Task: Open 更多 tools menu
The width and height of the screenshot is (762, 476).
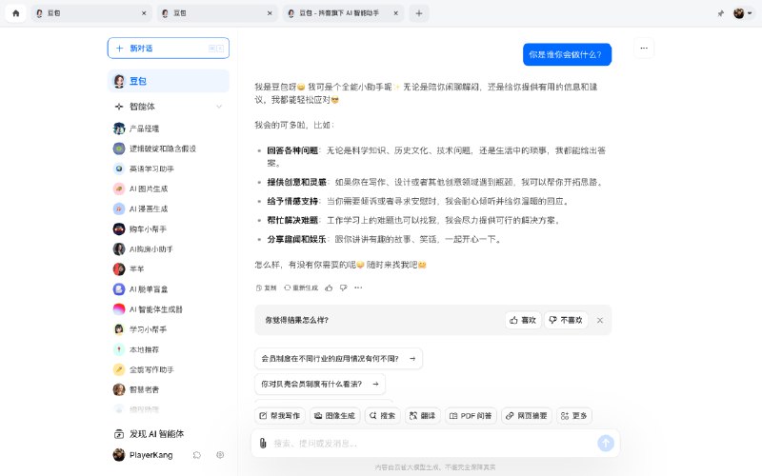Action: pos(574,416)
